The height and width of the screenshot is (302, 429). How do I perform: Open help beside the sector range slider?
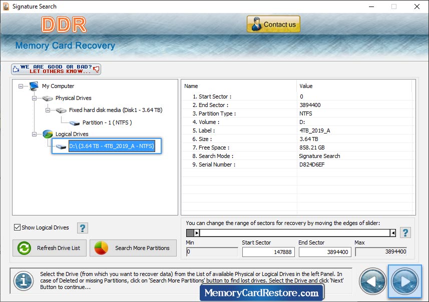(x=405, y=232)
